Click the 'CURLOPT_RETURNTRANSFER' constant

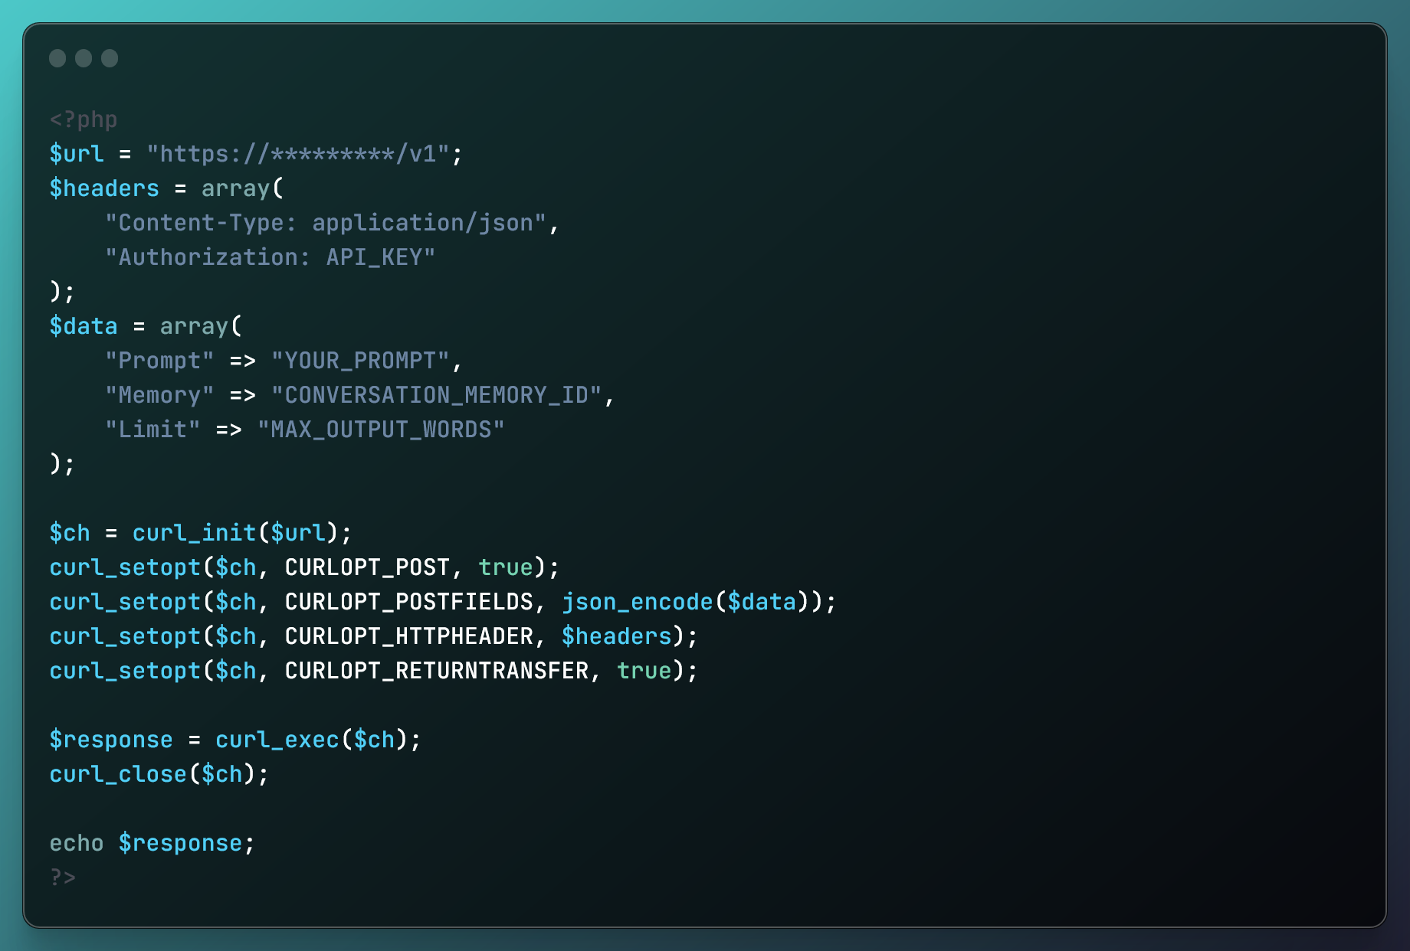click(x=437, y=671)
